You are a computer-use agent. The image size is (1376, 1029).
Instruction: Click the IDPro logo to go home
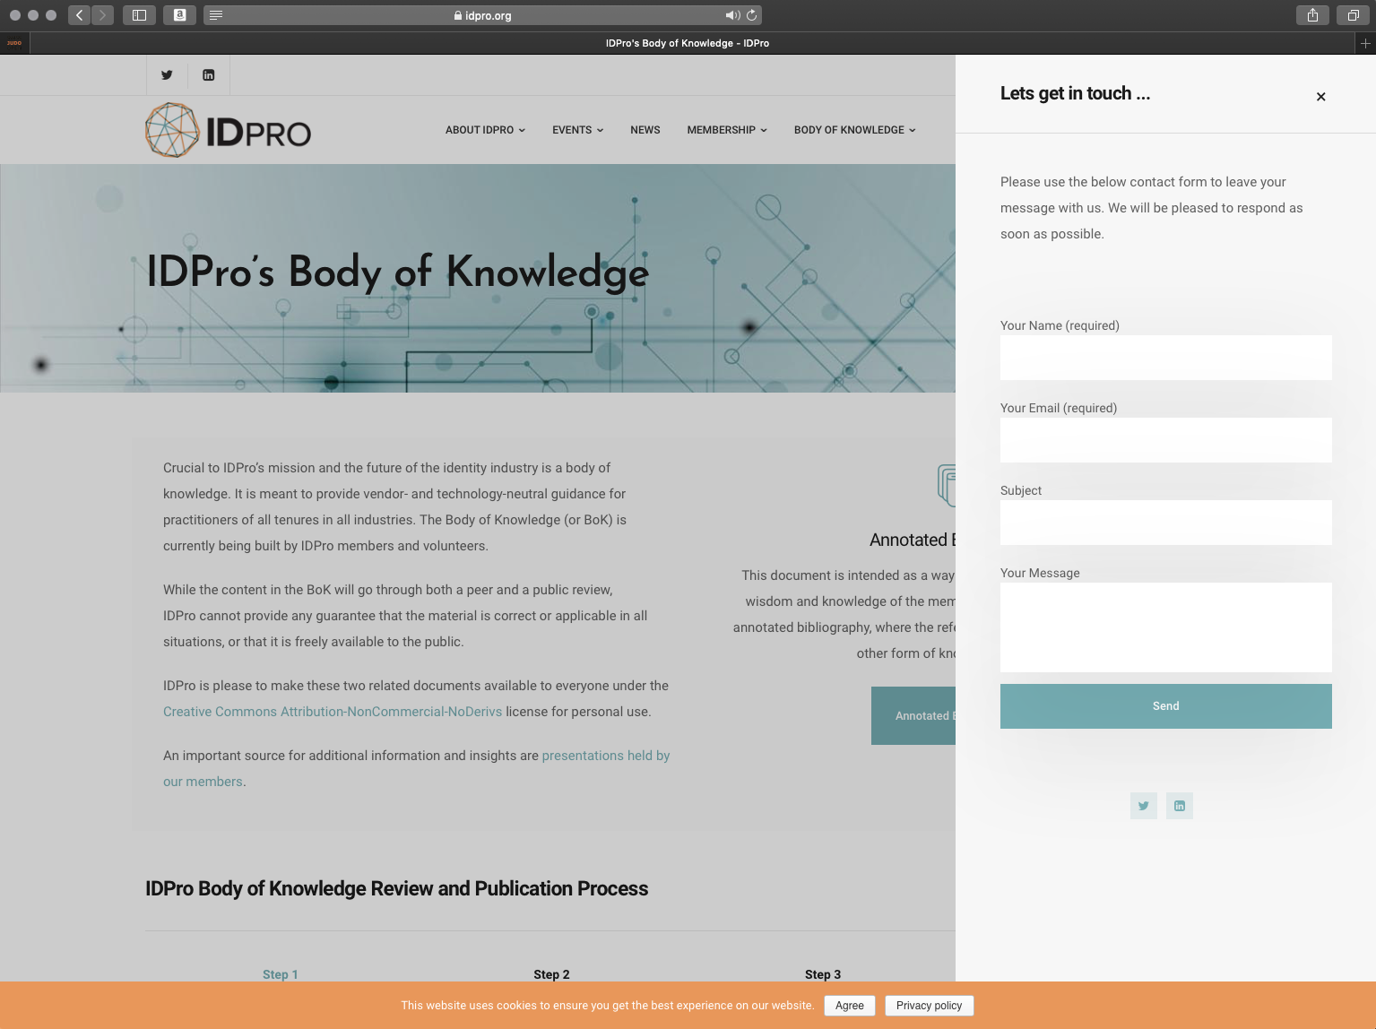[227, 129]
